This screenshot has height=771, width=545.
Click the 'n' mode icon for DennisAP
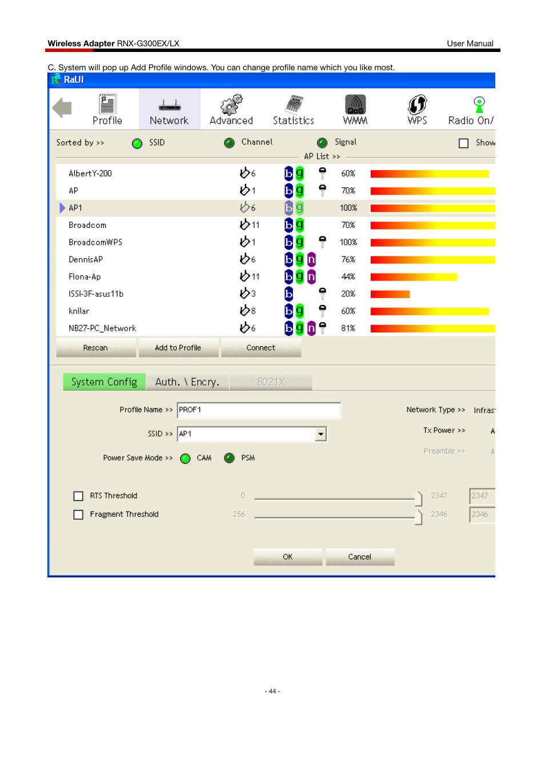tap(311, 259)
